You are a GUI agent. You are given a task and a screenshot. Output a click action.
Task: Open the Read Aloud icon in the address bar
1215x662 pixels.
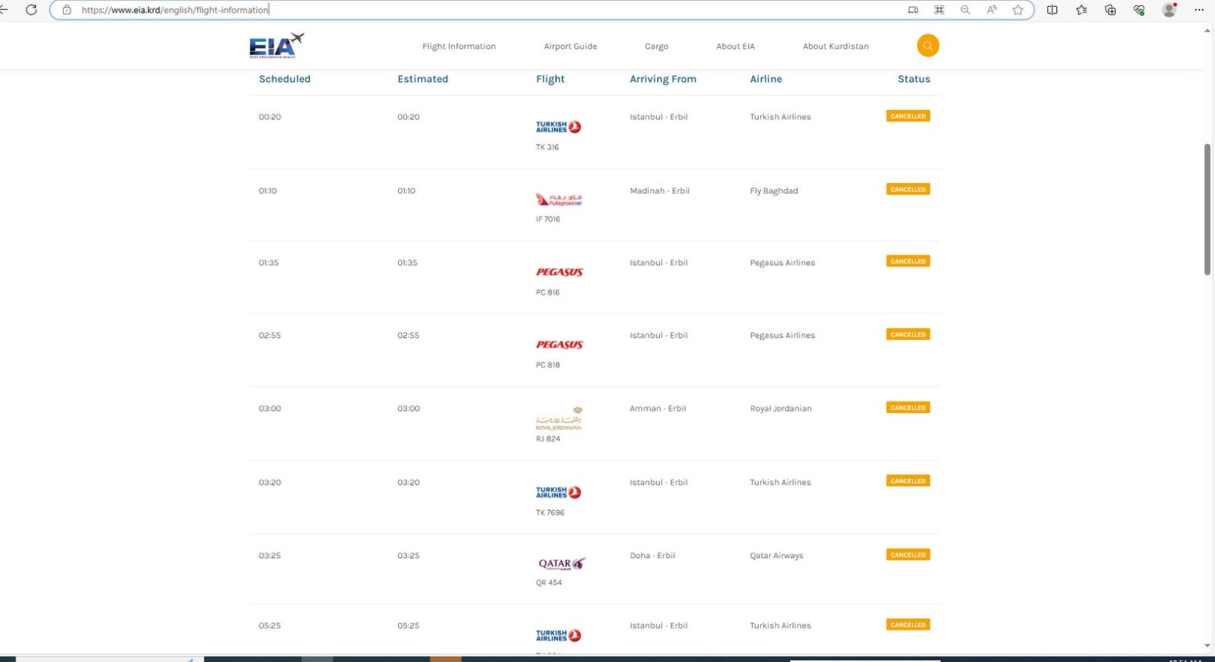[992, 10]
